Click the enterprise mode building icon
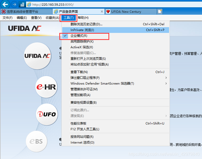The height and width of the screenshot is (159, 202). click(x=22, y=5)
